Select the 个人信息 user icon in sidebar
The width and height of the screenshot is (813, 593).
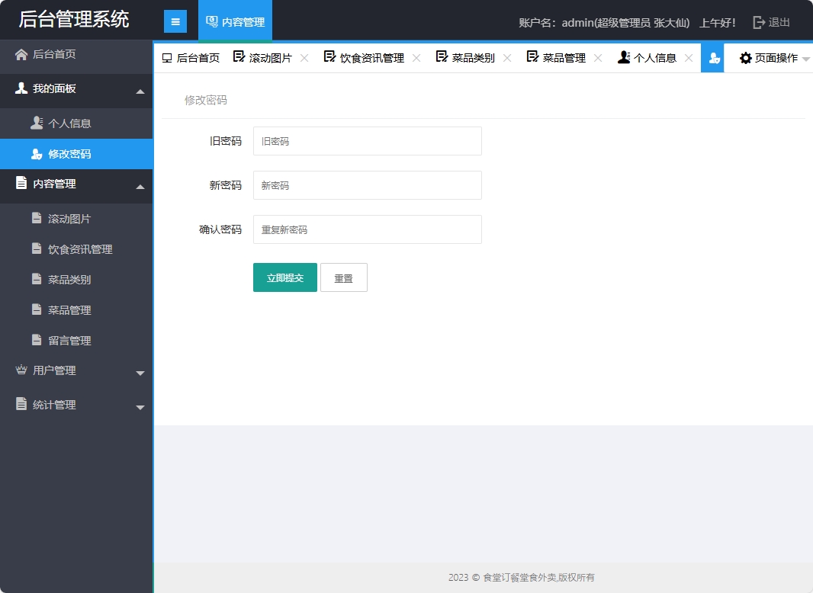(36, 123)
